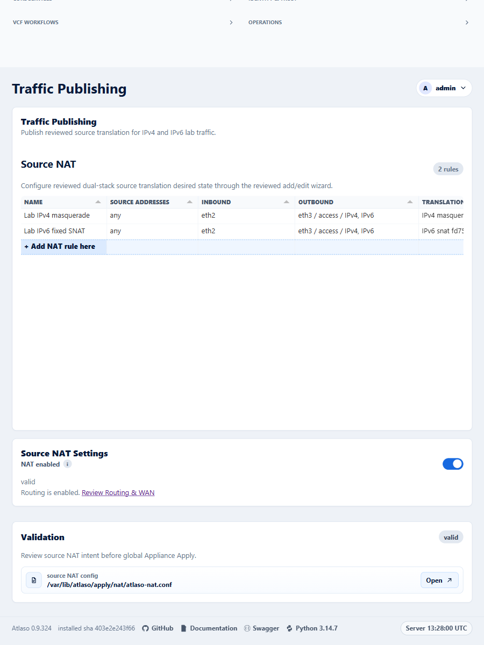This screenshot has width=484, height=645.
Task: Sort table by Name column
Action: tap(63, 202)
